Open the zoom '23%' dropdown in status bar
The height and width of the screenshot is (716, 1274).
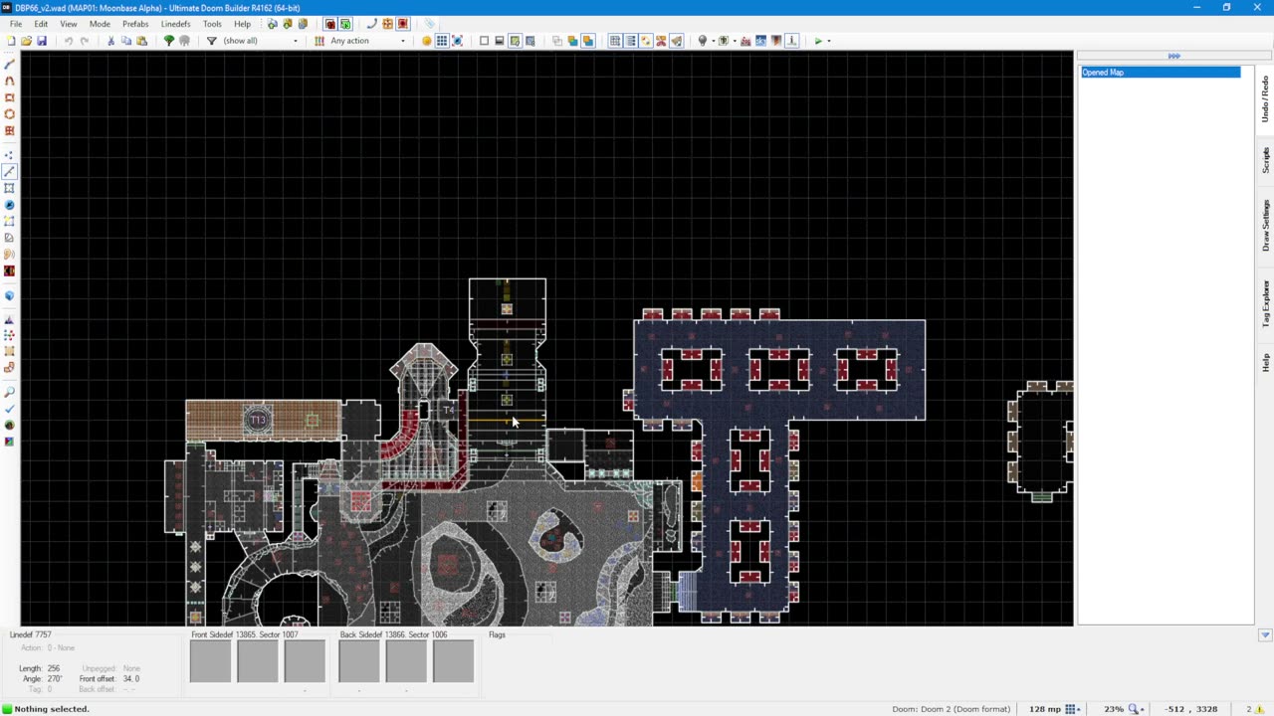point(1123,709)
